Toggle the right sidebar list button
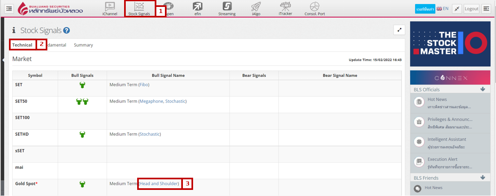 point(486,9)
